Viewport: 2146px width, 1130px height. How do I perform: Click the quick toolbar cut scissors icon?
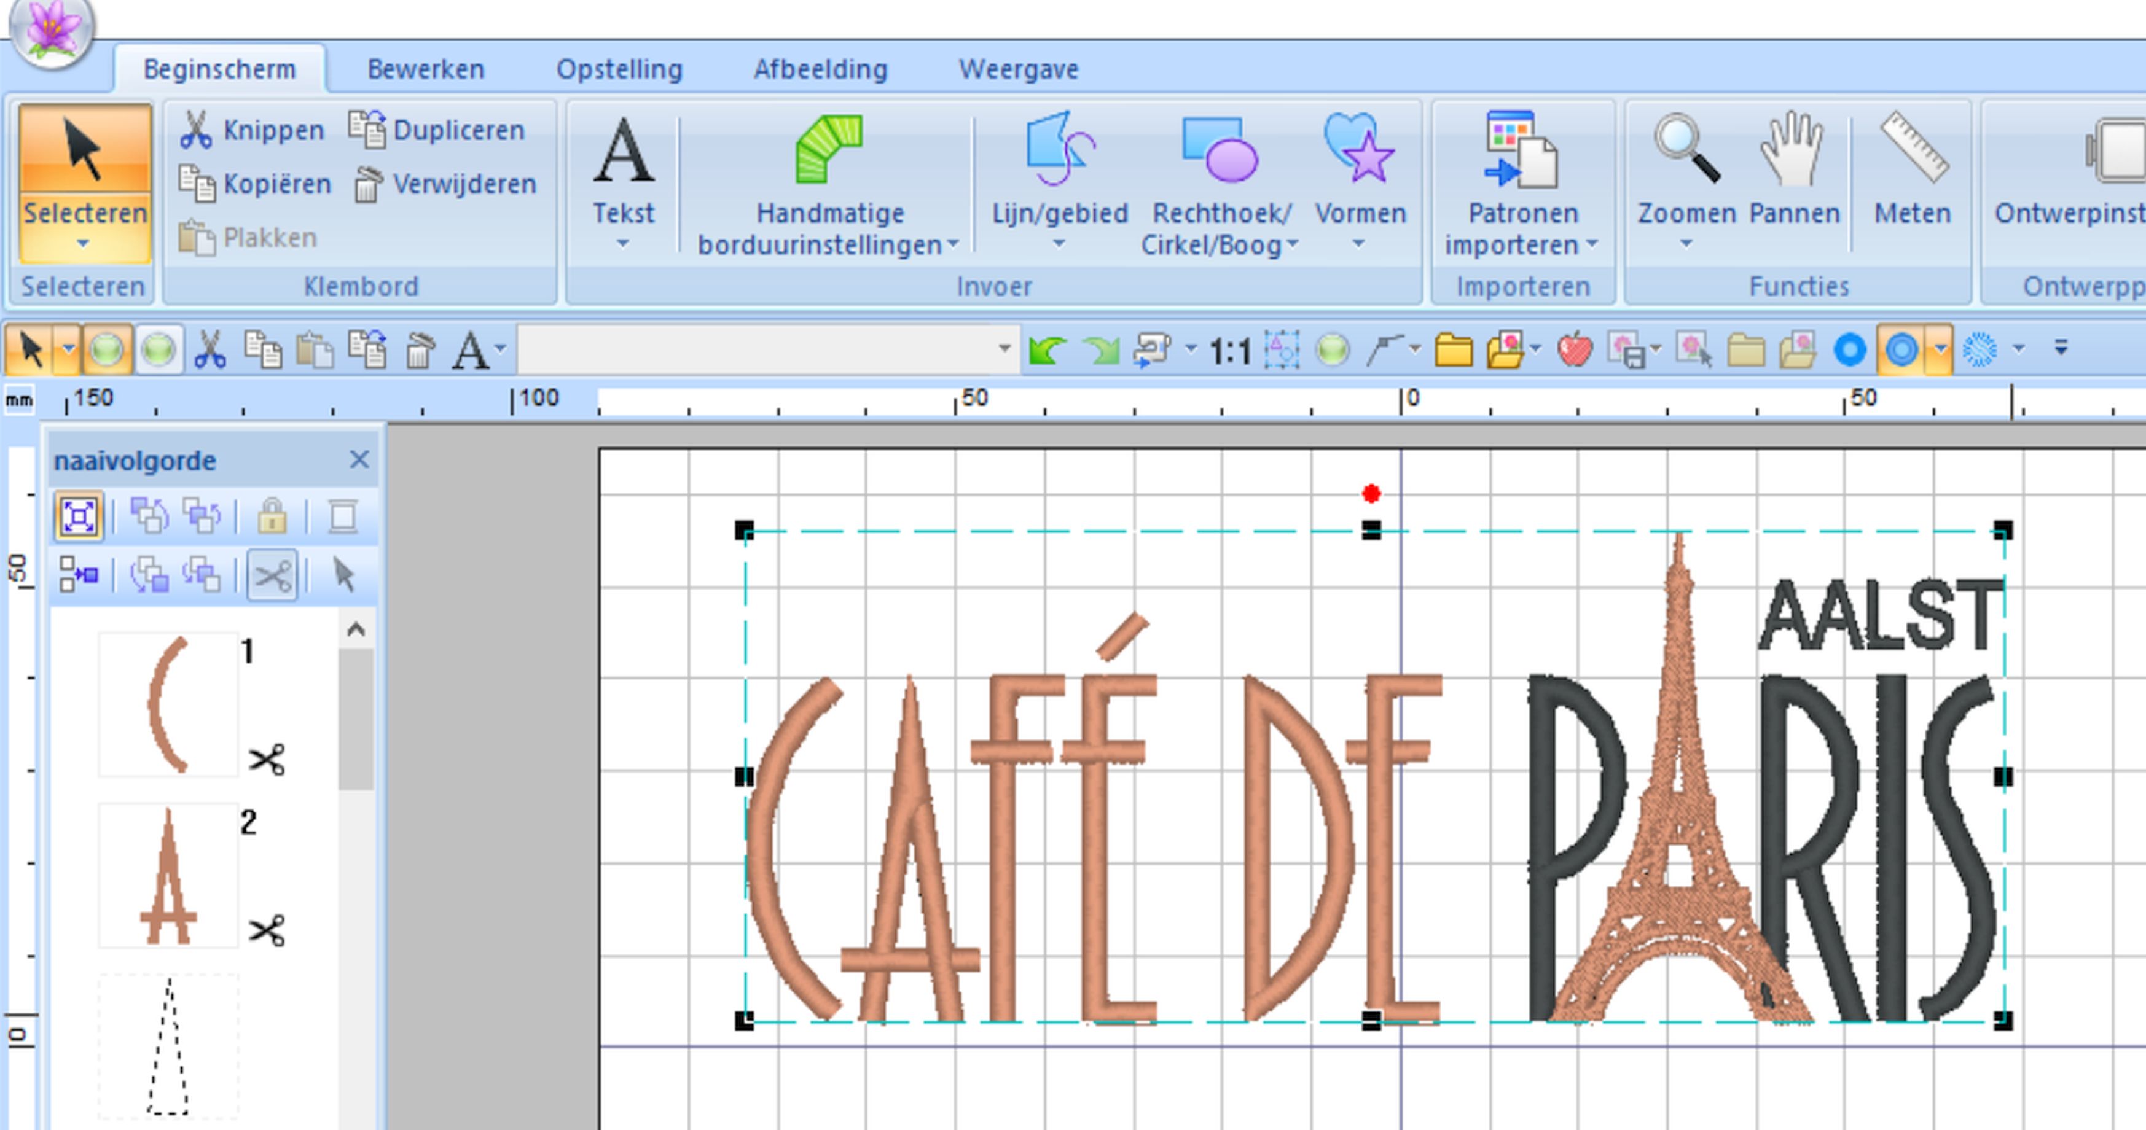point(210,349)
